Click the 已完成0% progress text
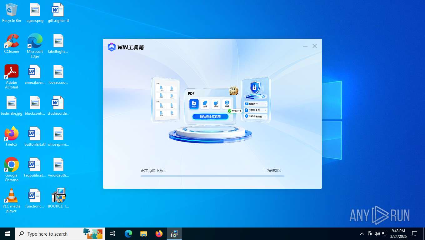Image resolution: width=425 pixels, height=240 pixels. click(272, 171)
